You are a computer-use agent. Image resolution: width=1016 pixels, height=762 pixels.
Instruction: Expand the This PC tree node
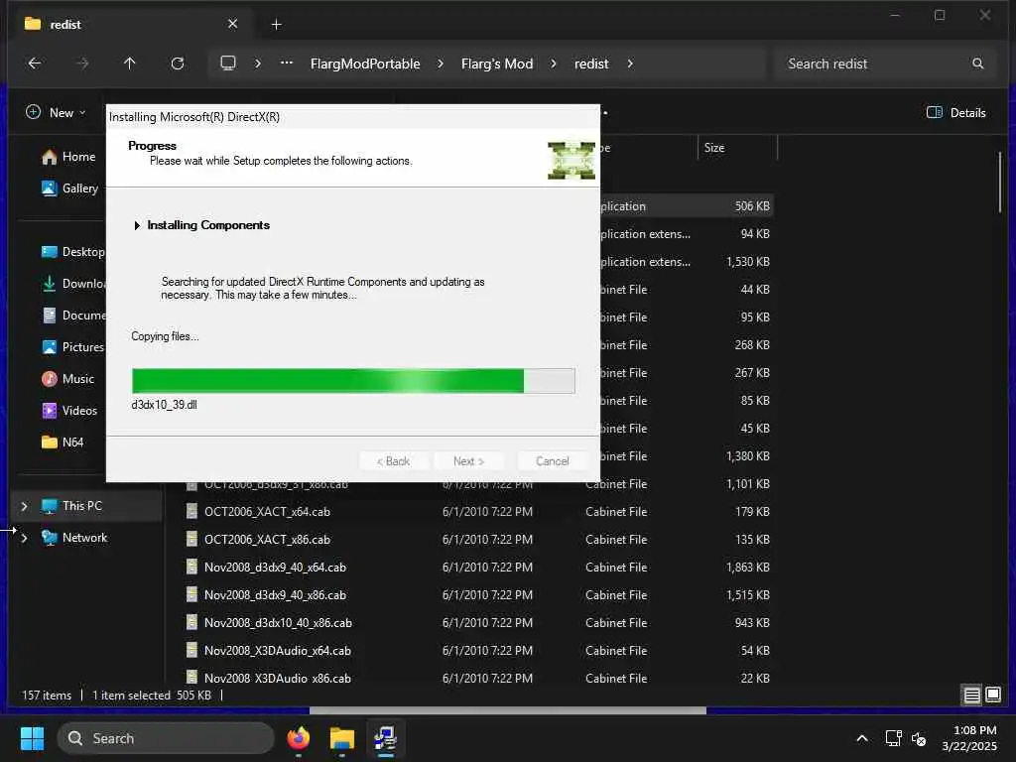pyautogui.click(x=24, y=506)
